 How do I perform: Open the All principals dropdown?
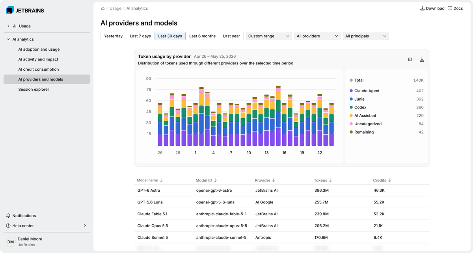(x=366, y=36)
